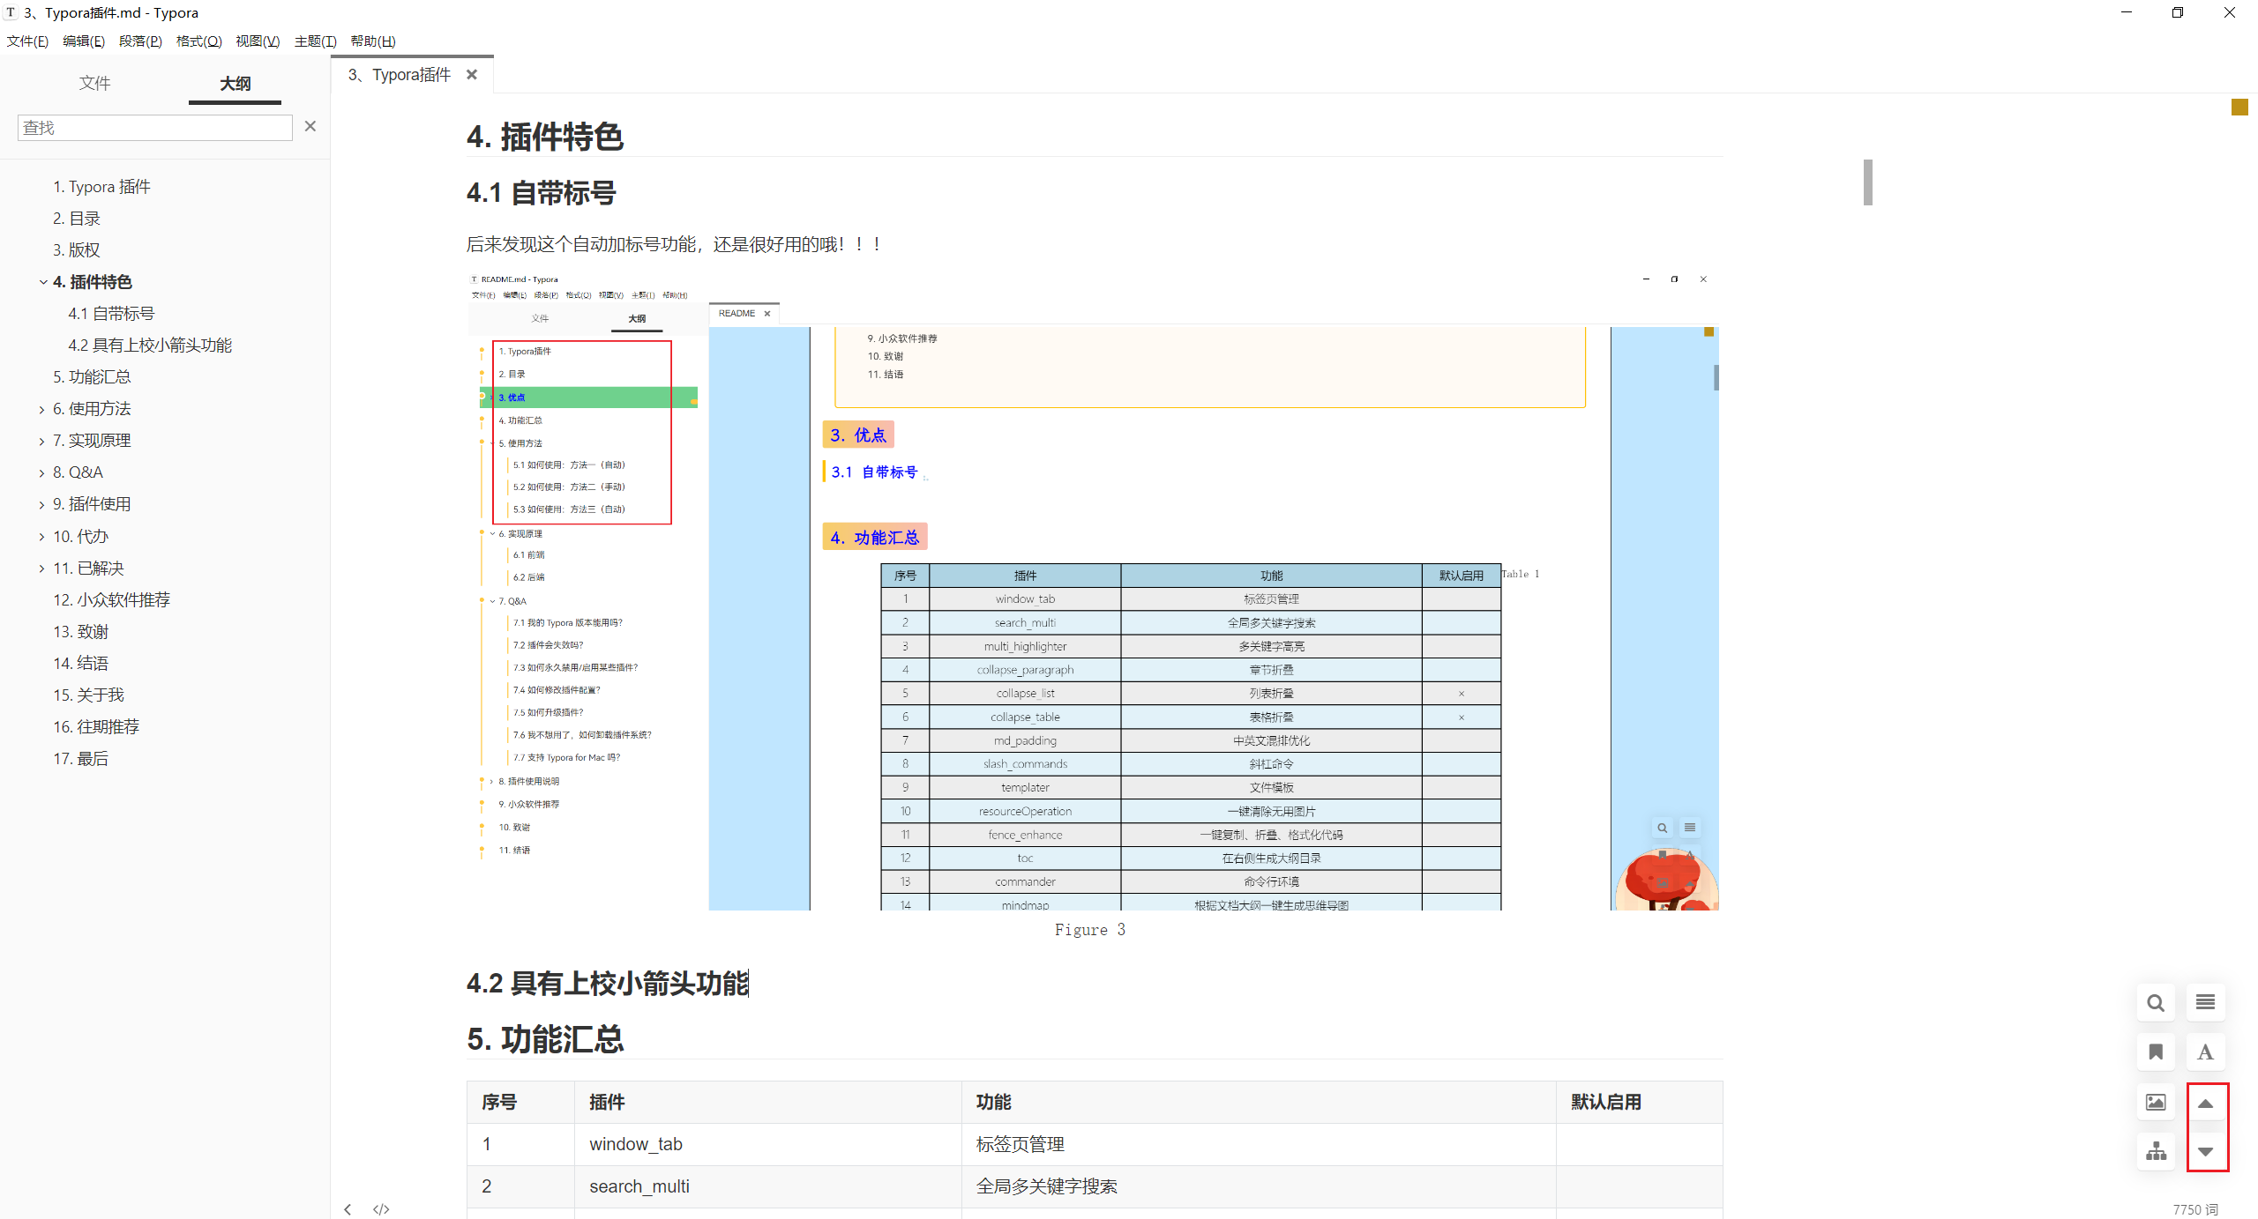The height and width of the screenshot is (1219, 2258).
Task: Expand the 8. Q&A outline node
Action: [42, 472]
